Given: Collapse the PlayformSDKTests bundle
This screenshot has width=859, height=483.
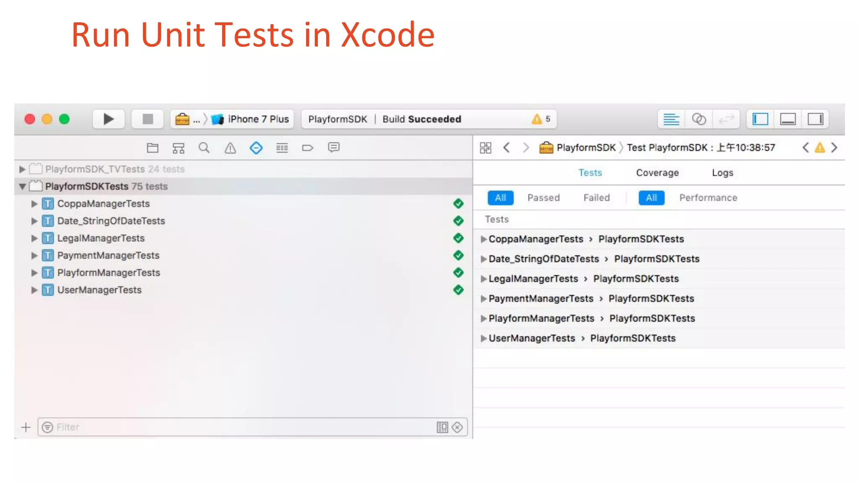Looking at the screenshot, I should click(22, 186).
